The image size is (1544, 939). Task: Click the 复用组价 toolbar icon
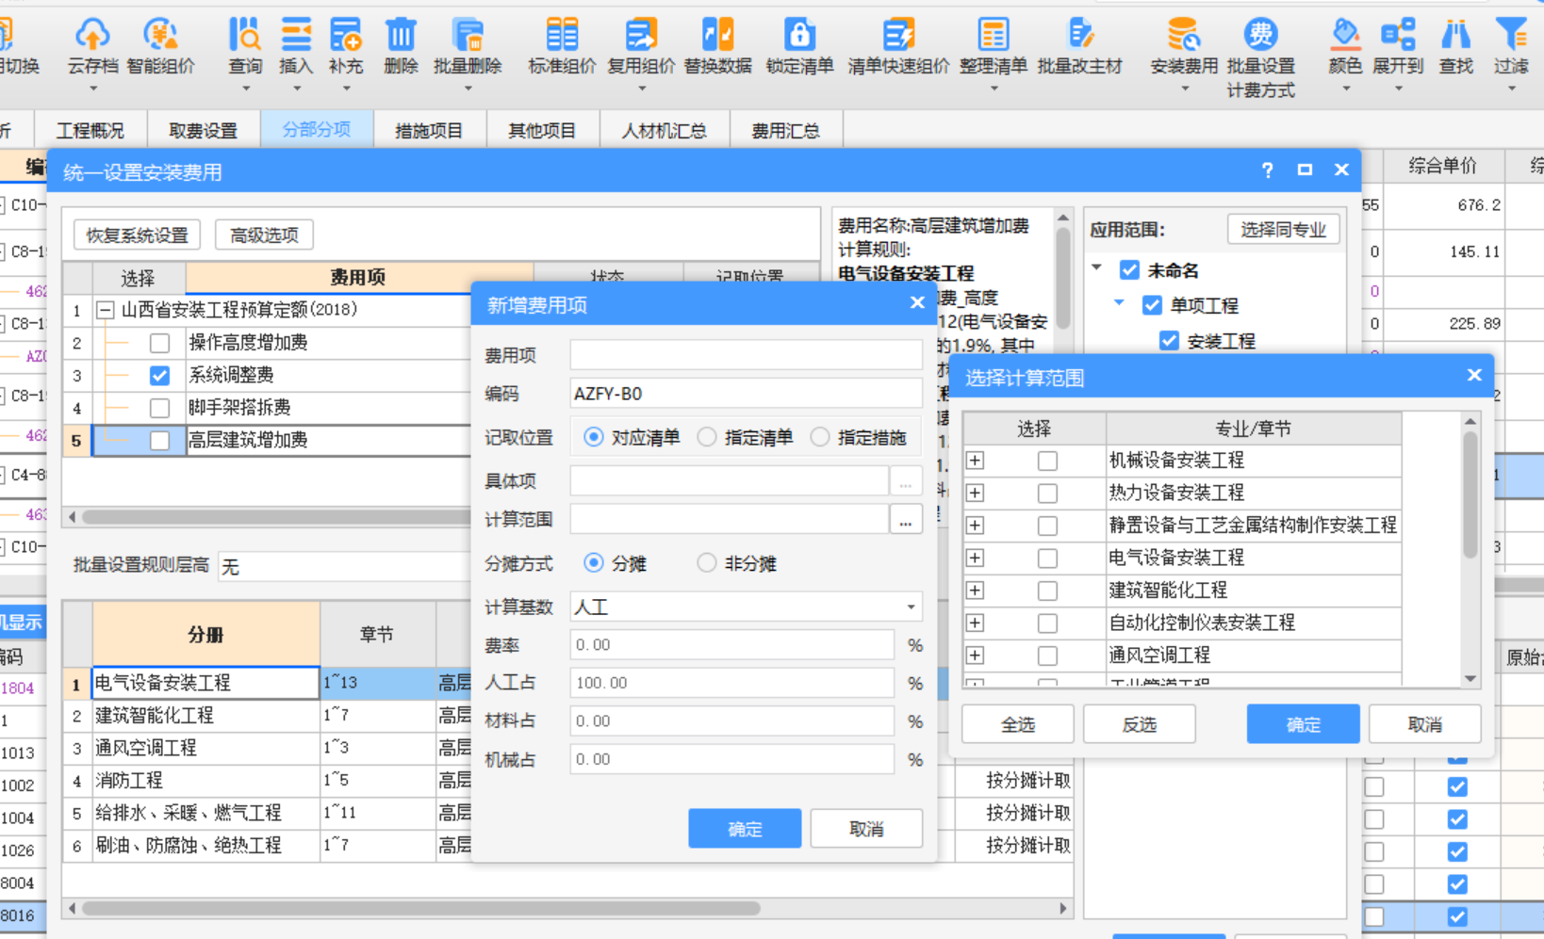tap(641, 47)
